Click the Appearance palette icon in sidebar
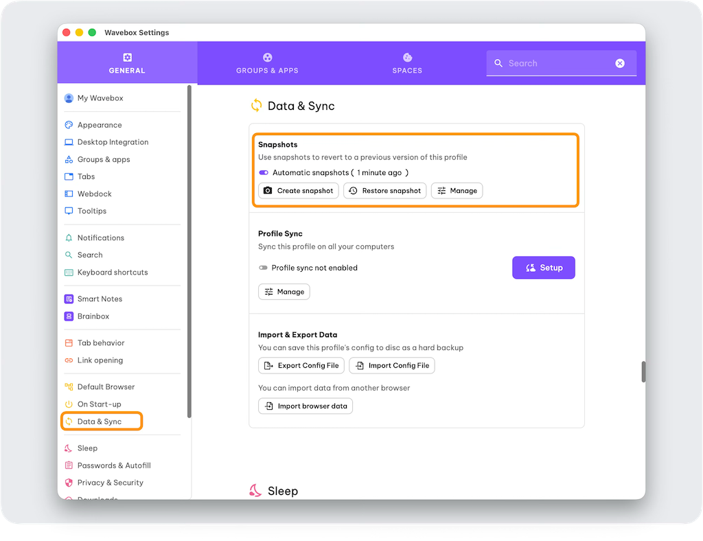Image resolution: width=703 pixels, height=541 pixels. coord(69,125)
